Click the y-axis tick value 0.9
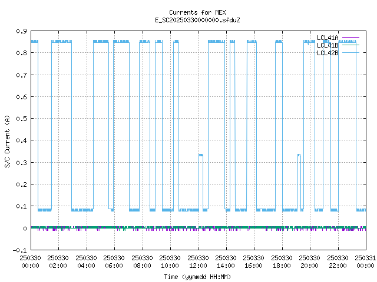 [21, 31]
